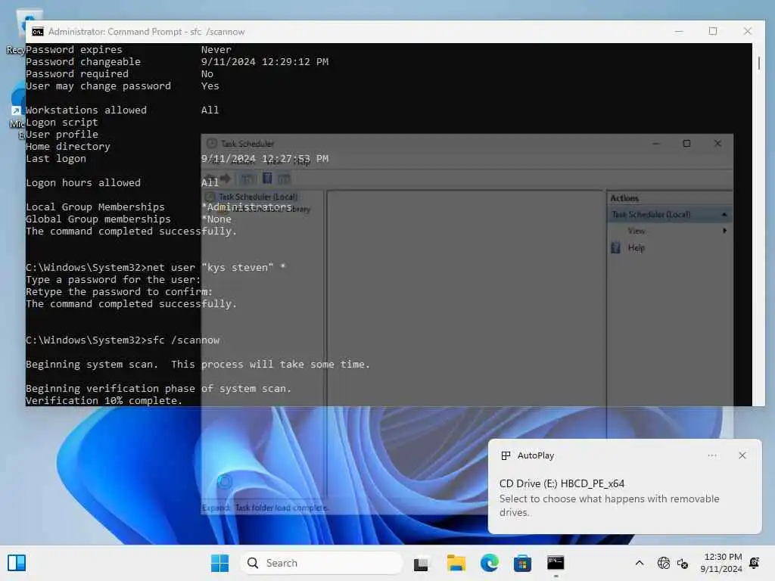The width and height of the screenshot is (775, 581).
Task: Select the Command Prompt taskbar icon
Action: coord(556,563)
